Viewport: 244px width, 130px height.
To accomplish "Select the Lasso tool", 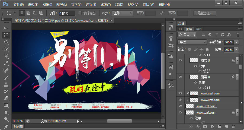I will (6, 42).
